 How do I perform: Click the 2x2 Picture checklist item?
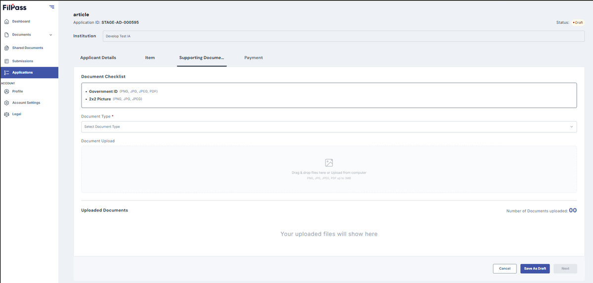point(116,99)
